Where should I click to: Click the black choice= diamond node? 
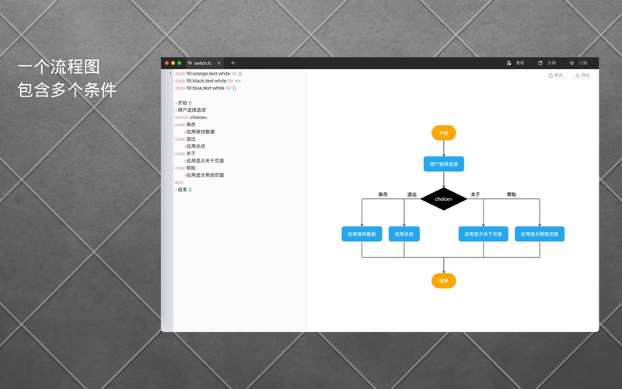(x=443, y=199)
